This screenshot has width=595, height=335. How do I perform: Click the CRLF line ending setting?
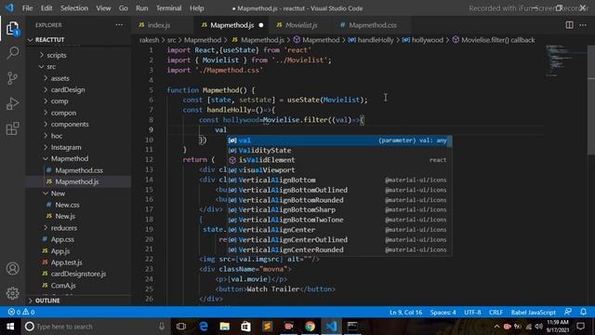496,313
